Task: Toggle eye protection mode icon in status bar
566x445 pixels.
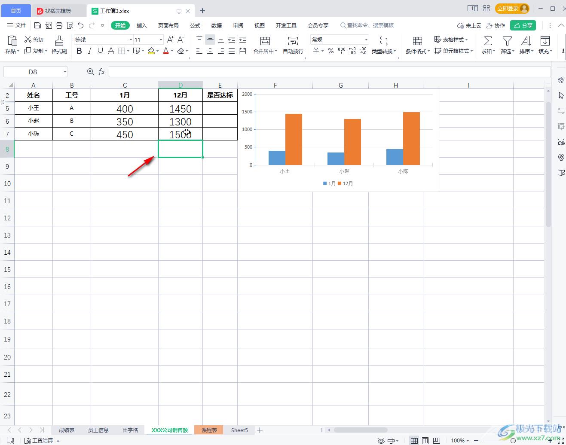Action: (381, 440)
